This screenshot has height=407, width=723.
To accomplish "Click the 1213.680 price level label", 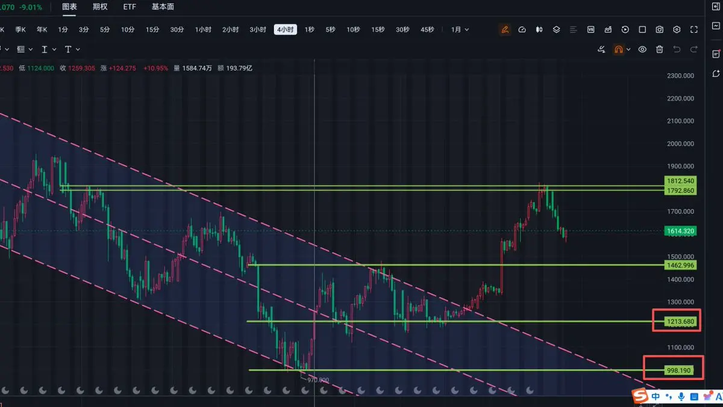I will pyautogui.click(x=680, y=322).
